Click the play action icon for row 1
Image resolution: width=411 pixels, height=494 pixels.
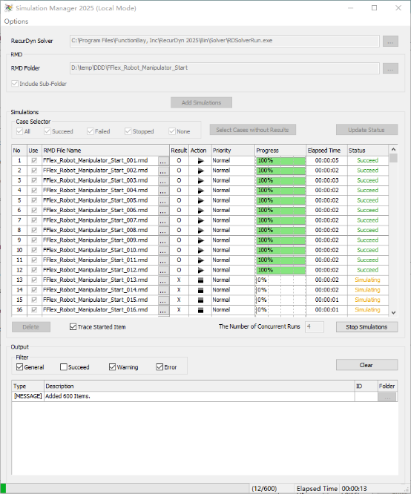[200, 161]
